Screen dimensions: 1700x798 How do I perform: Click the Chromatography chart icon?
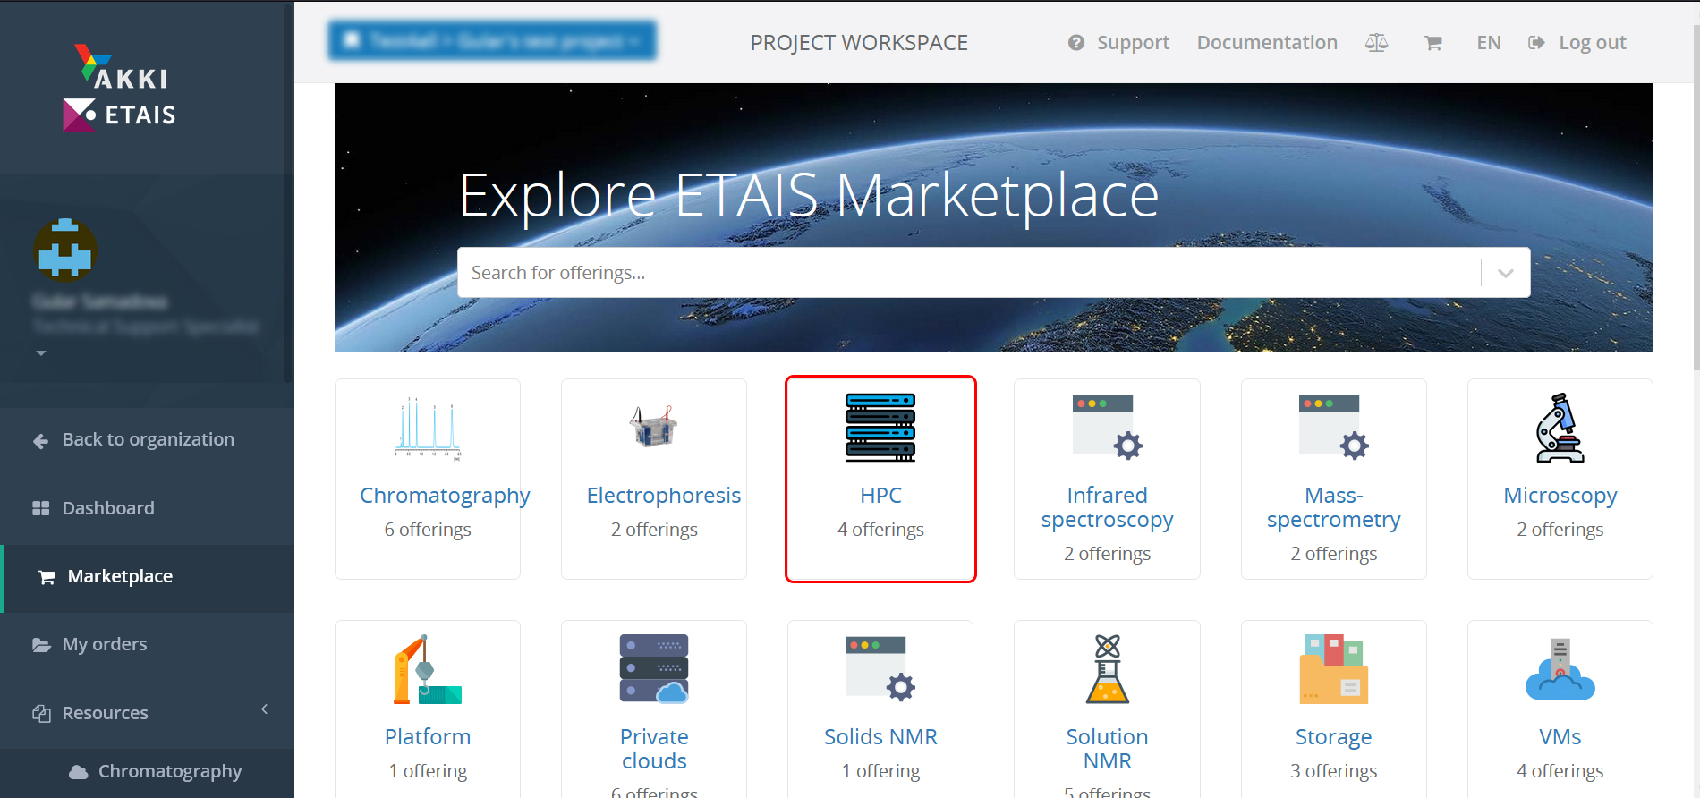point(428,428)
